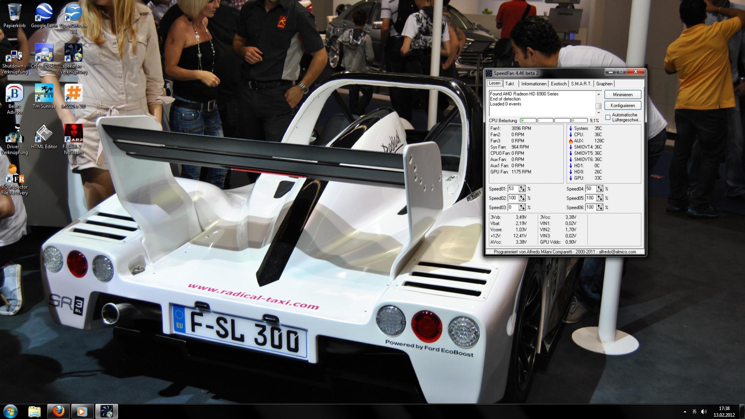Launch Google Earth from the desktop

pyautogui.click(x=44, y=16)
